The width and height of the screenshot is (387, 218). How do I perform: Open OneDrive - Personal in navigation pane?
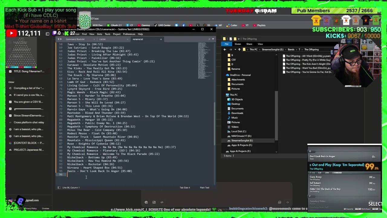(x=240, y=75)
